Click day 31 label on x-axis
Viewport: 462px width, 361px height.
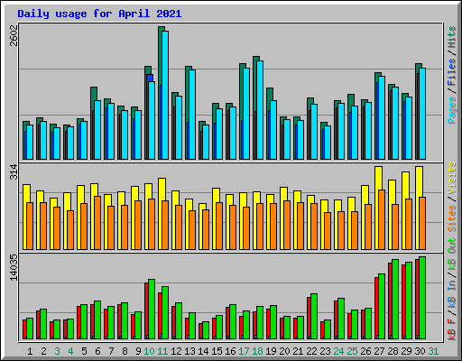pos(433,351)
